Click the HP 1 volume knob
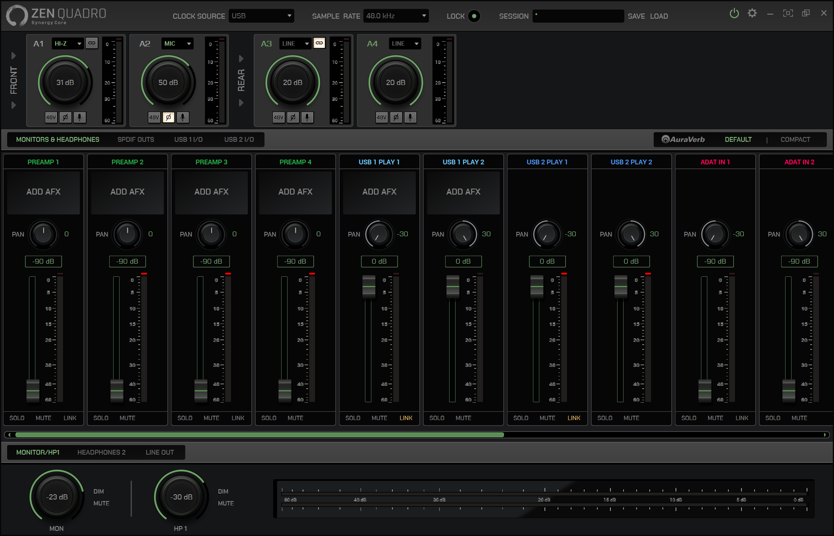This screenshot has height=536, width=834. click(x=181, y=497)
